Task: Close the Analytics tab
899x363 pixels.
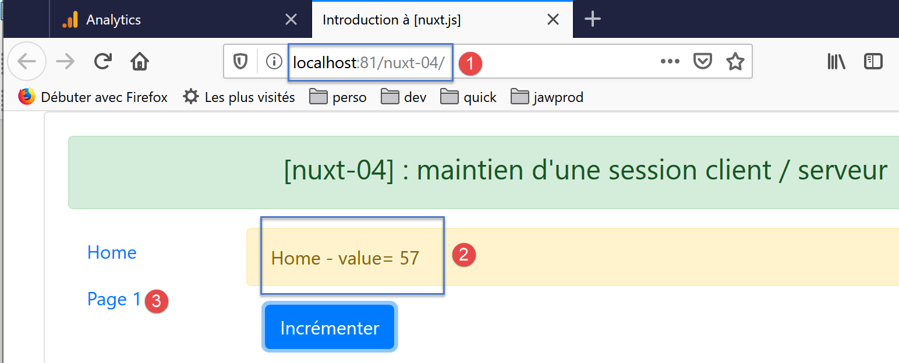Action: 291,20
